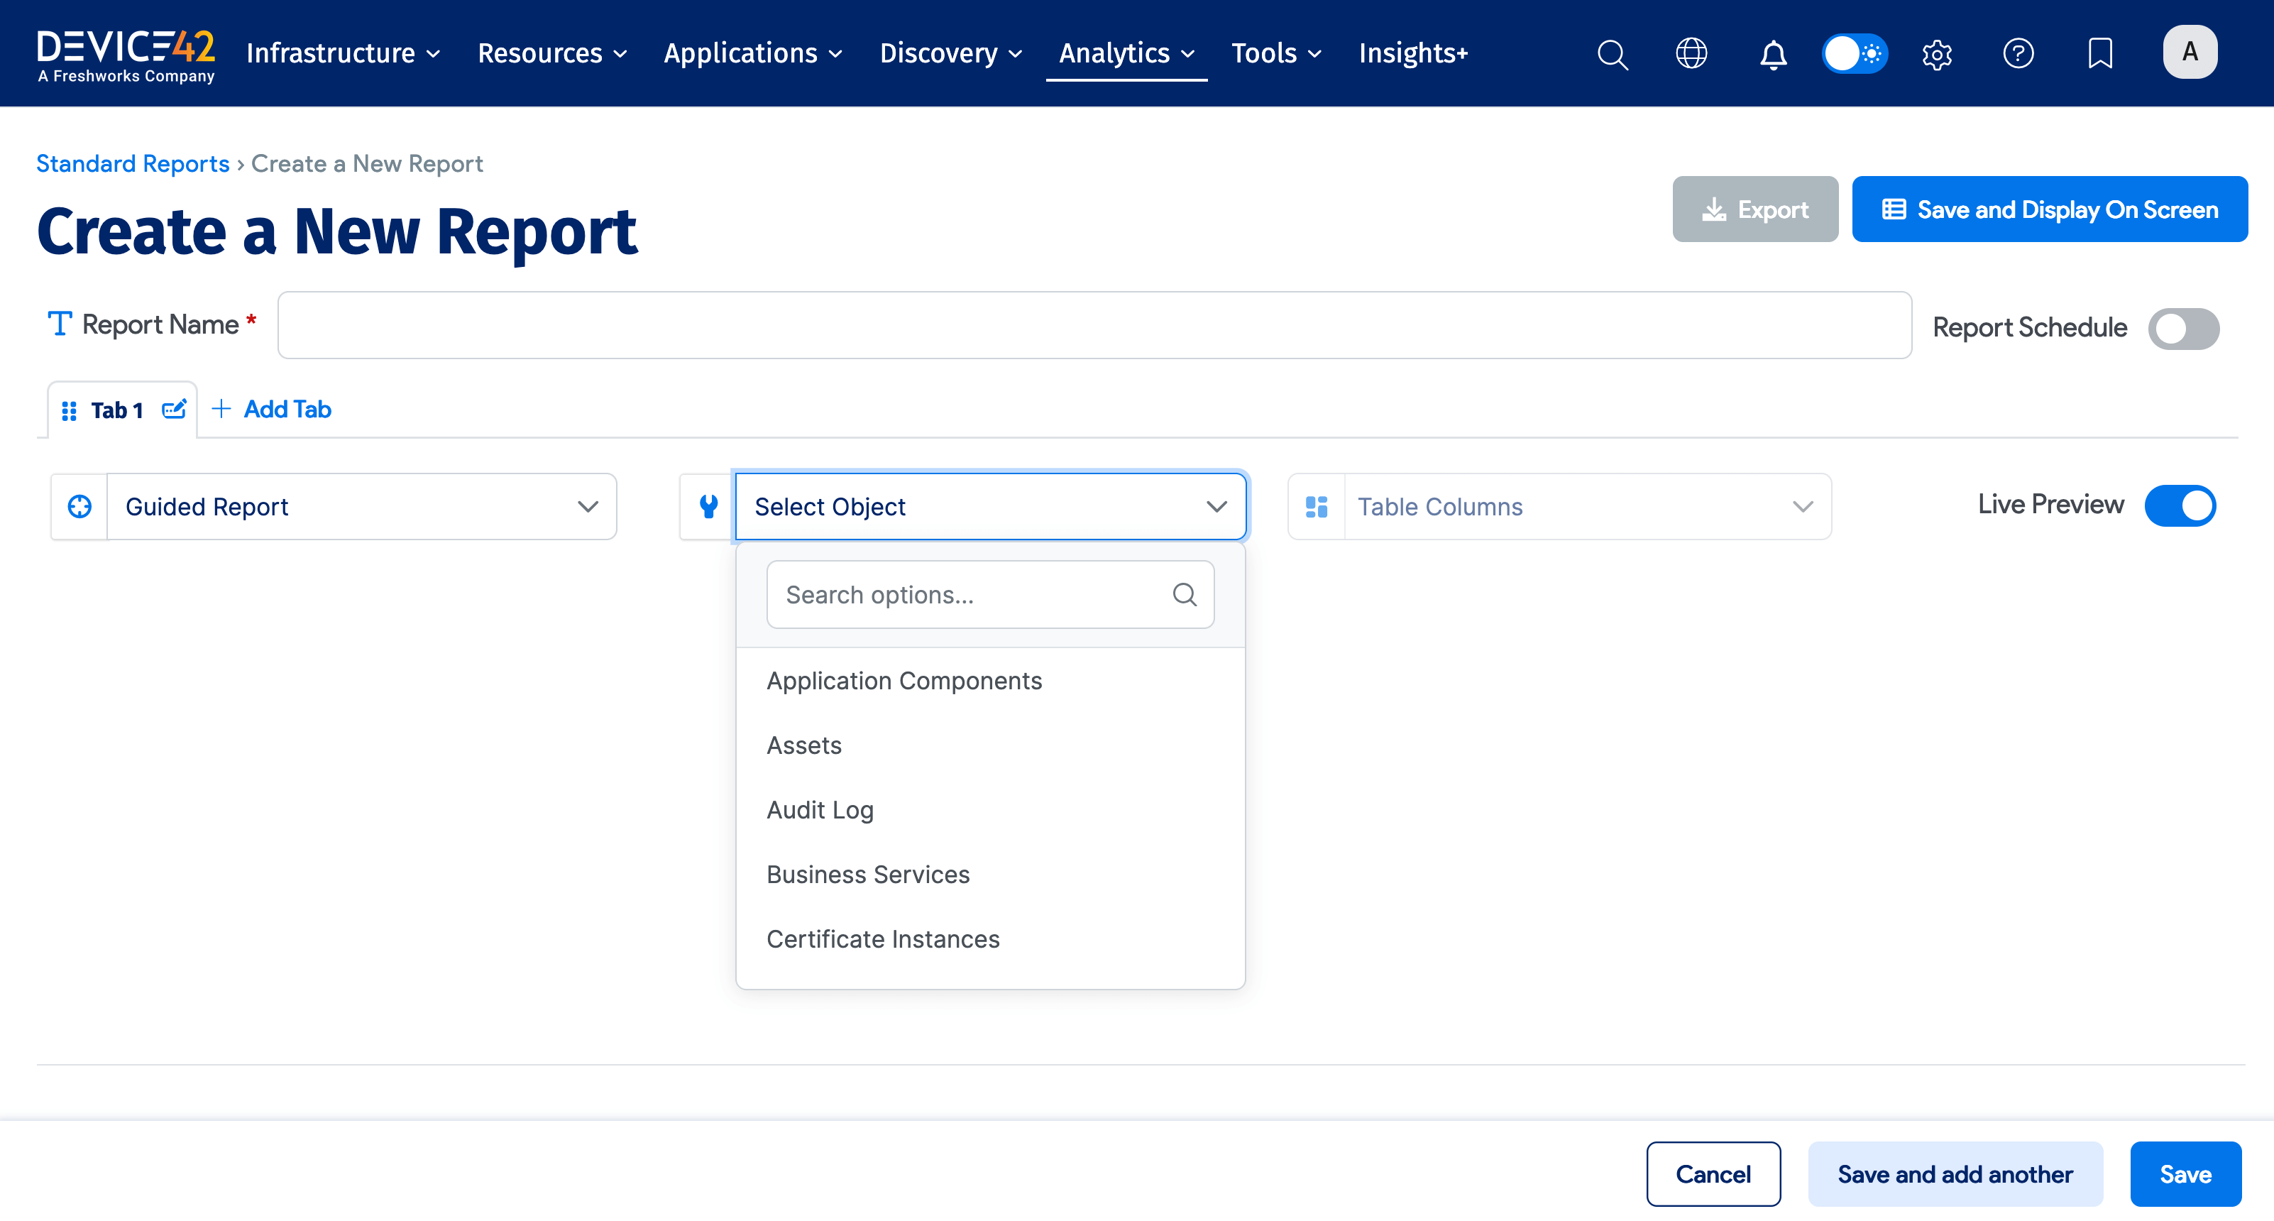
Task: Click the help question mark icon
Action: tap(2018, 54)
